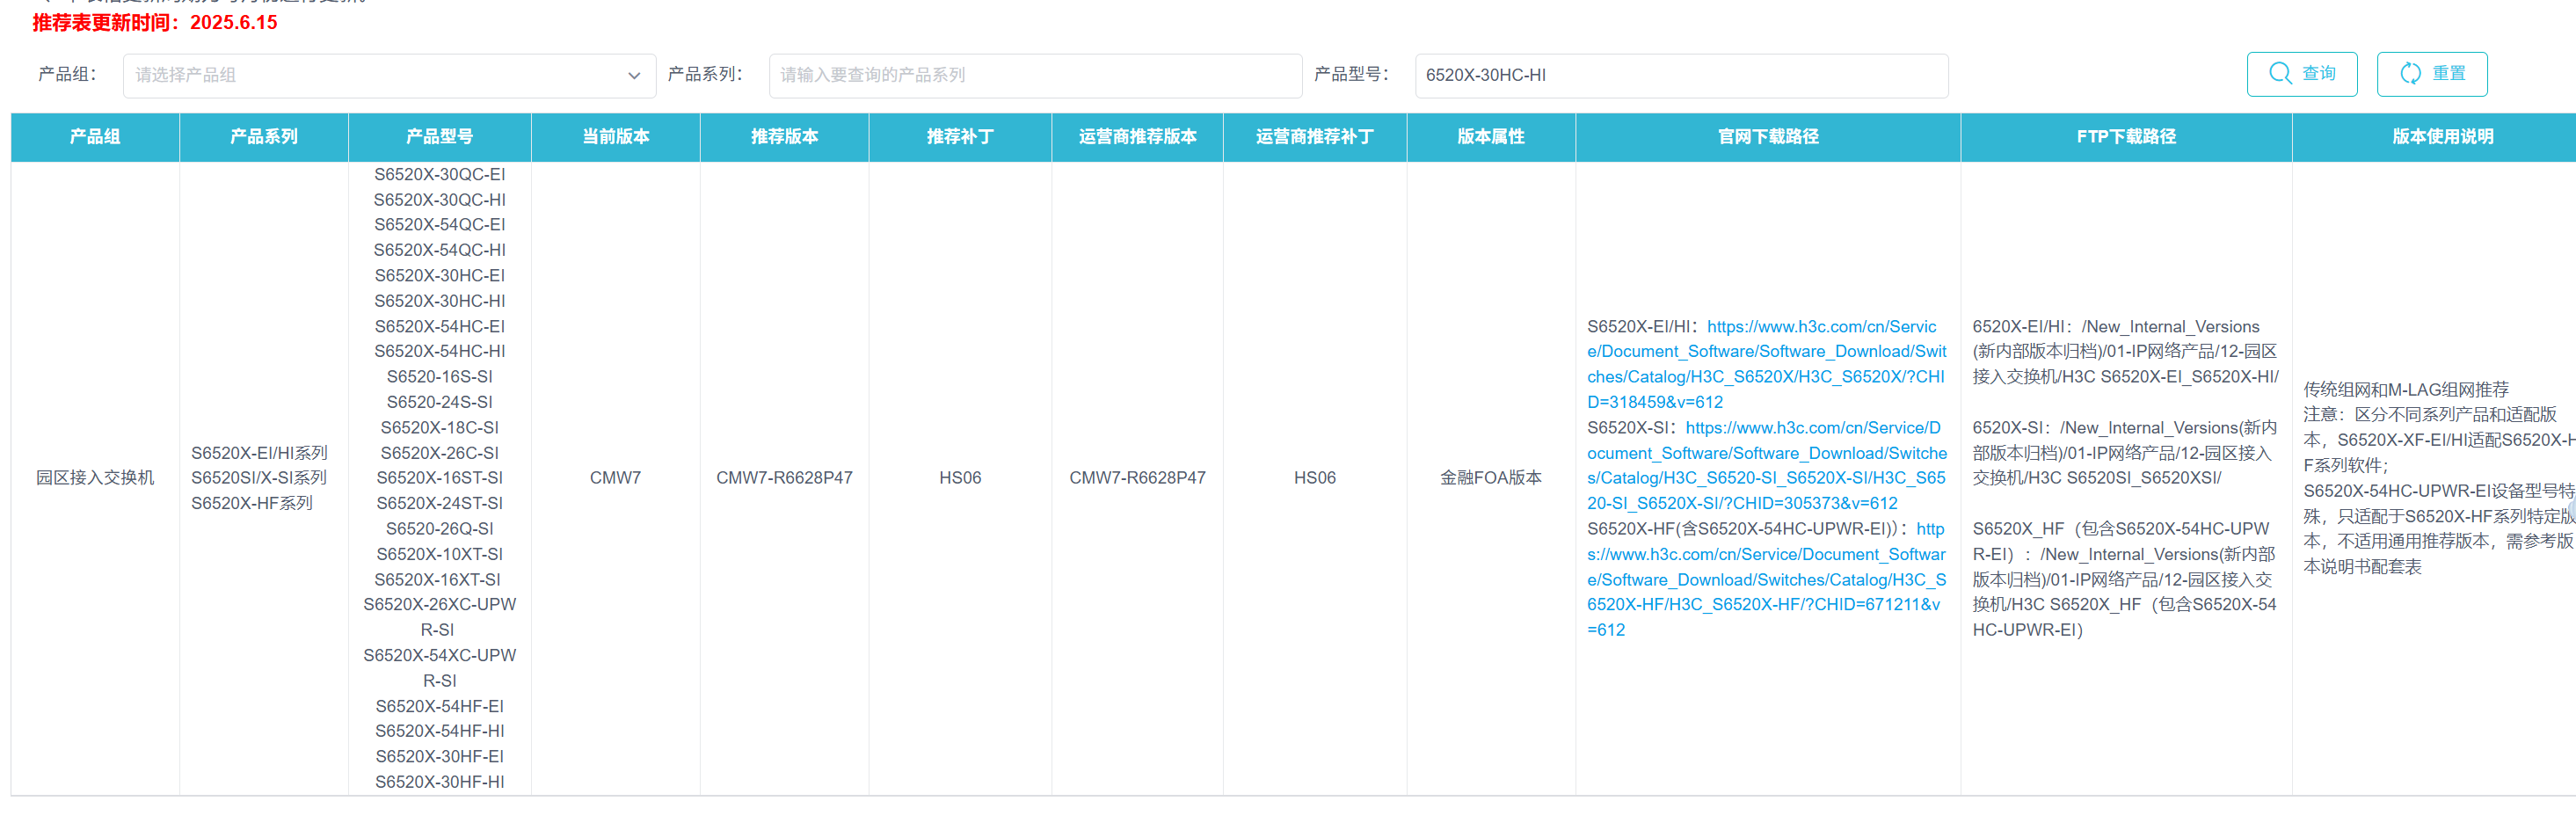Click model S6520X-54HF-HI in the list

pos(440,732)
